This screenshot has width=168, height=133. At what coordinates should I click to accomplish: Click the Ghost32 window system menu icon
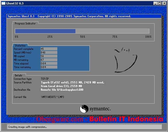tap(3, 3)
